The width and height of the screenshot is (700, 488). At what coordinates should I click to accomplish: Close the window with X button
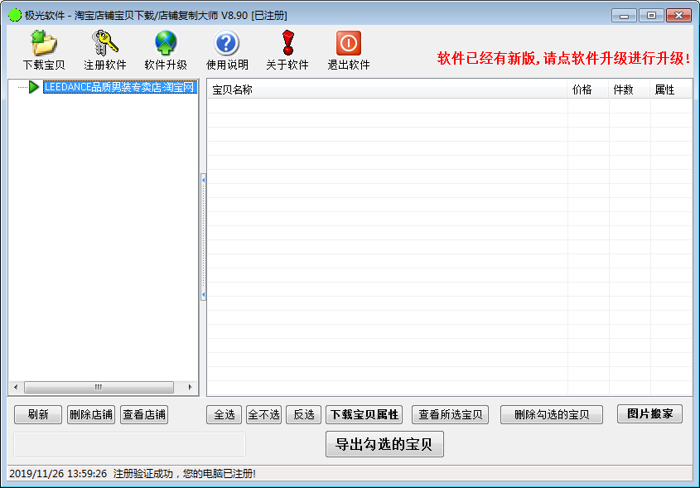click(x=678, y=16)
